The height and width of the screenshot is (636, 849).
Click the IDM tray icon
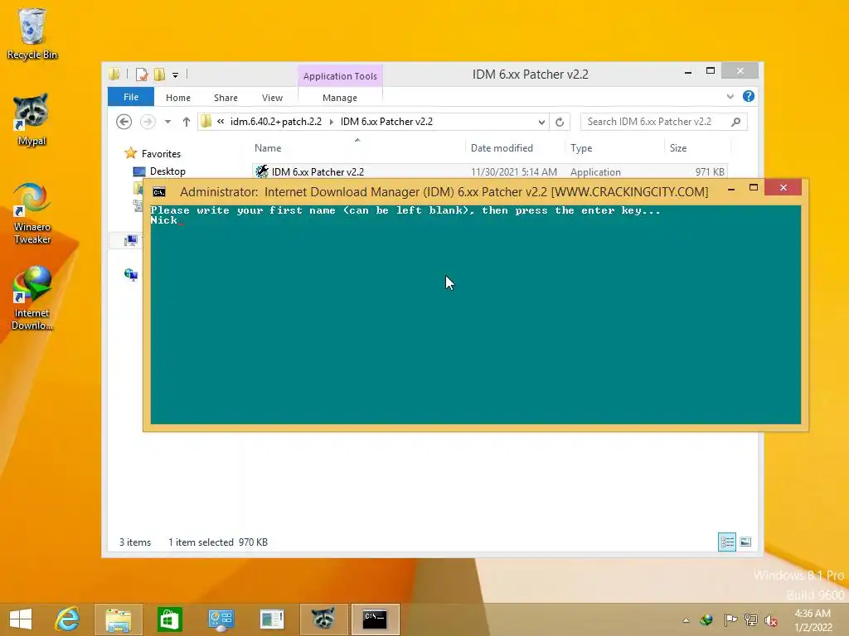706,619
